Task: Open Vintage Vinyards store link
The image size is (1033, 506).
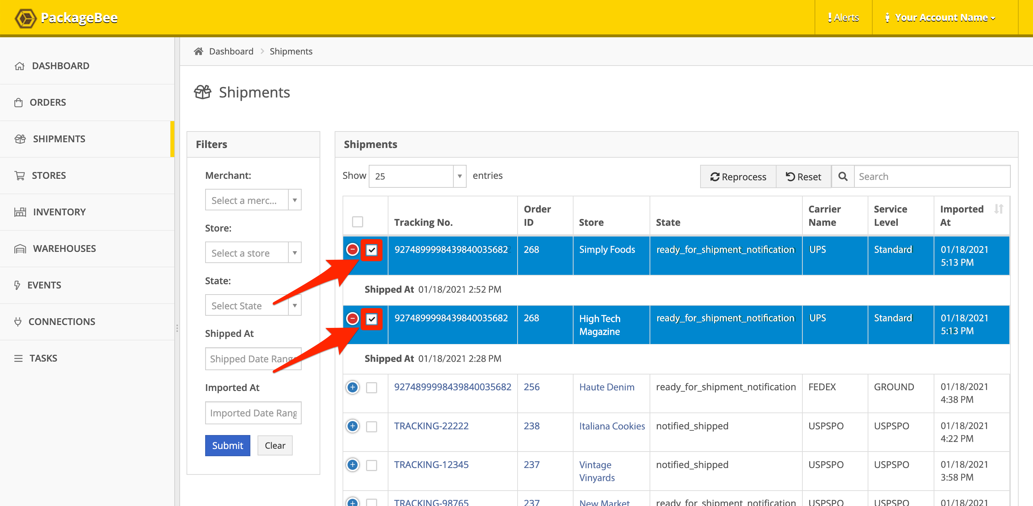Action: tap(597, 471)
